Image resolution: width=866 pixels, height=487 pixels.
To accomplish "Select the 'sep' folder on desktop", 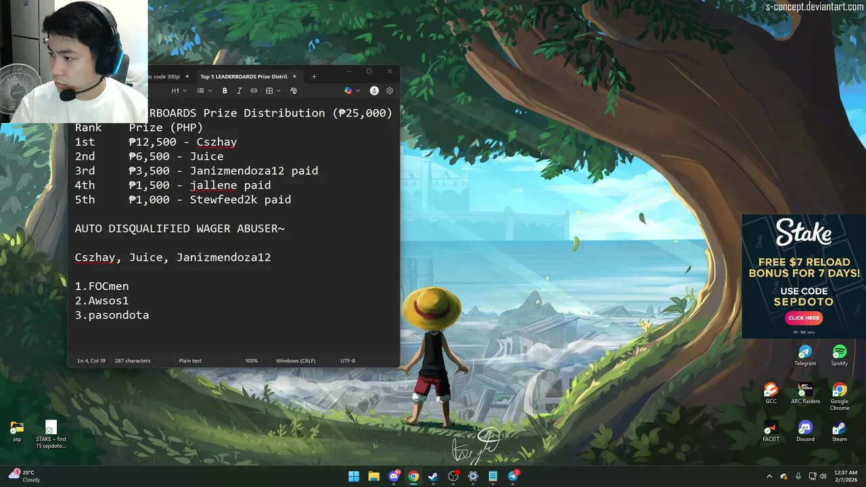I will click(17, 432).
